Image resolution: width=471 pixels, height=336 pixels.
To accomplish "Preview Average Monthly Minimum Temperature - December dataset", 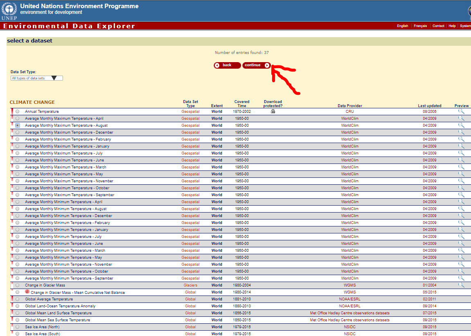I will [x=461, y=215].
